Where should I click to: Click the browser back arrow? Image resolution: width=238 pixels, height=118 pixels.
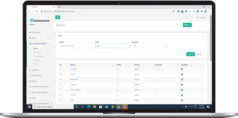(29, 11)
